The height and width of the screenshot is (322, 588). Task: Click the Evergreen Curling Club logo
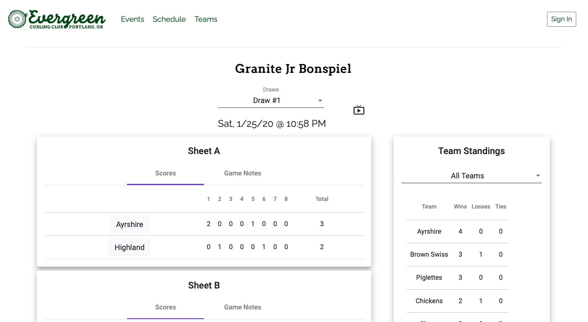(57, 19)
